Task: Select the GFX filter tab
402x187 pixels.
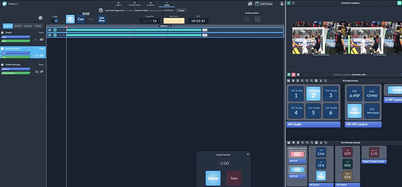Action: (x=38, y=26)
